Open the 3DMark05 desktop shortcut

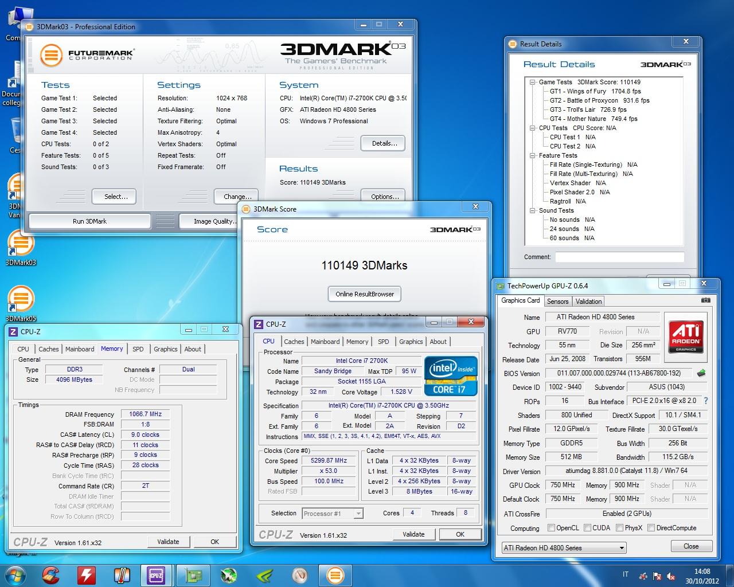tap(21, 304)
